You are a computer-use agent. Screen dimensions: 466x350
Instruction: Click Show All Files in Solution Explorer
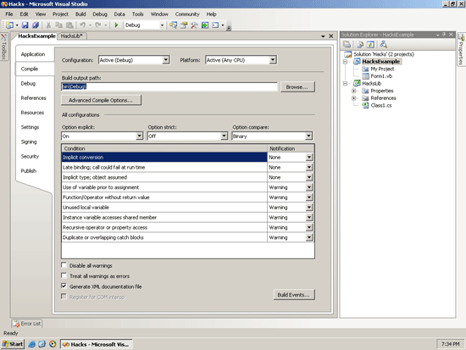pyautogui.click(x=360, y=45)
